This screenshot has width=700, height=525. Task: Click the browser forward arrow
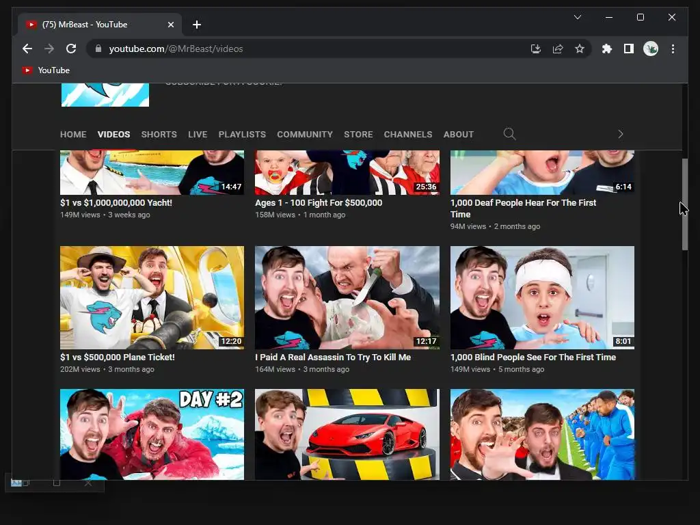coord(49,49)
